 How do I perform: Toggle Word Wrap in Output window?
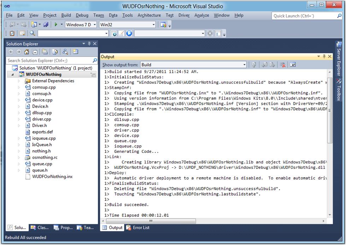click(x=293, y=65)
